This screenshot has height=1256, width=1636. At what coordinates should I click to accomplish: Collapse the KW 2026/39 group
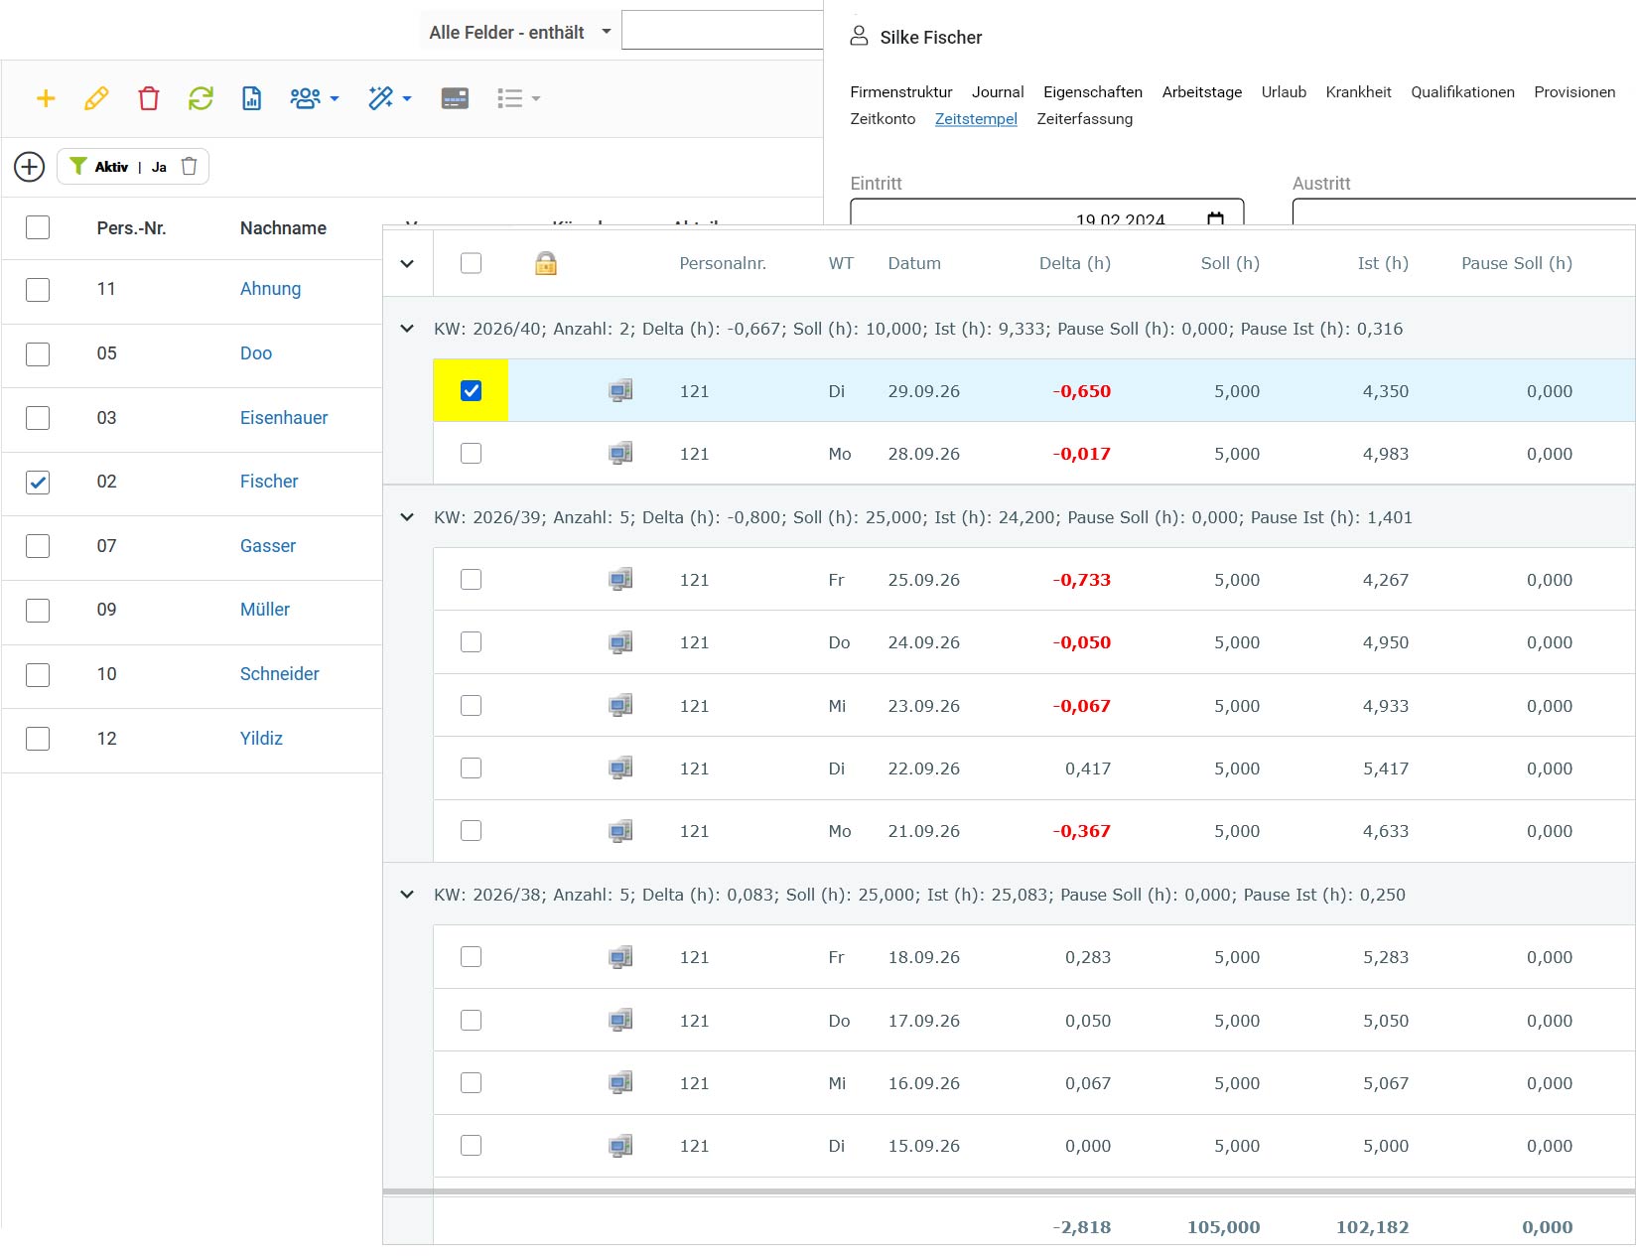[x=407, y=517]
